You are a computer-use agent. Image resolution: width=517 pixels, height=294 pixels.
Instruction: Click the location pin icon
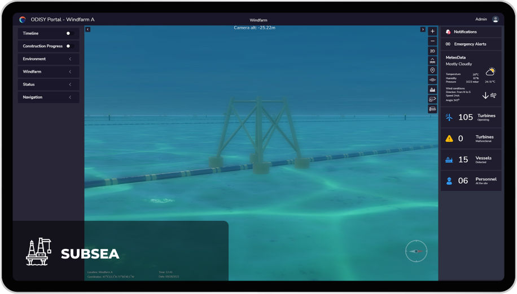click(432, 70)
